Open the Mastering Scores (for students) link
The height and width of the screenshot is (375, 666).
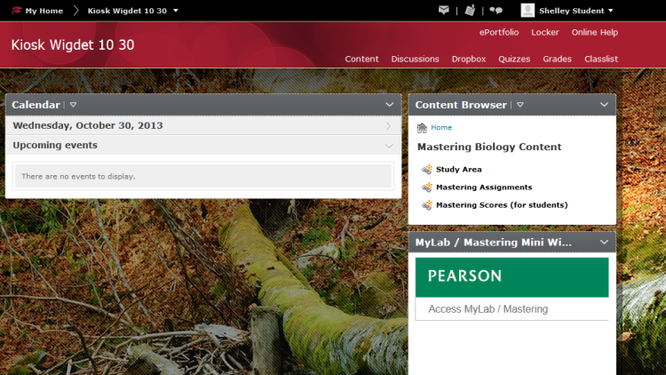[x=501, y=205]
